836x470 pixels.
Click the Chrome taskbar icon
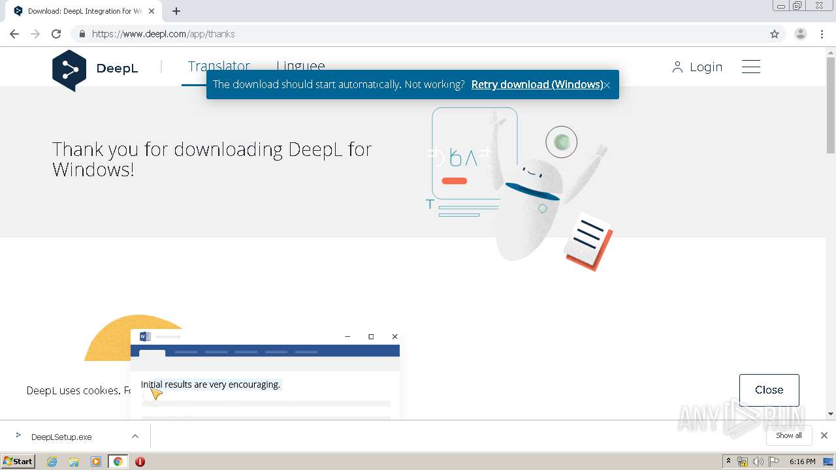click(x=118, y=462)
